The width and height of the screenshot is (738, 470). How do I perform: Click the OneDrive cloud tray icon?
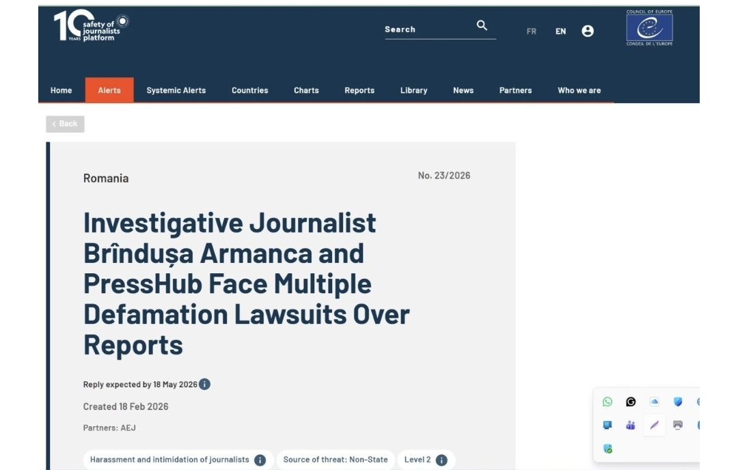(654, 402)
